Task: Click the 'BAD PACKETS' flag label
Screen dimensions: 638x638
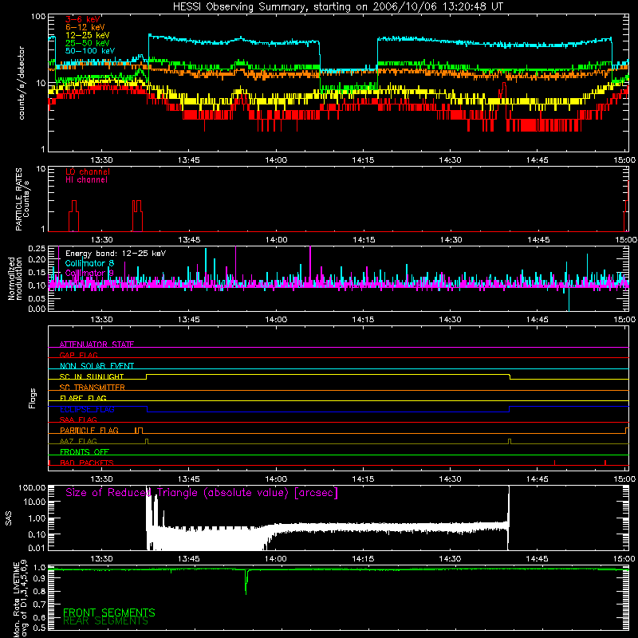Action: (x=87, y=463)
